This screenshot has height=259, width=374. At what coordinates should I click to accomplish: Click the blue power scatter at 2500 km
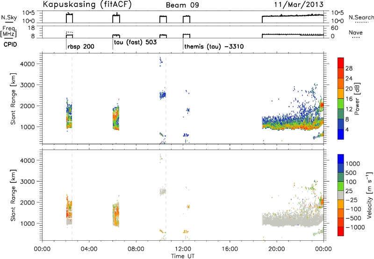point(163,95)
